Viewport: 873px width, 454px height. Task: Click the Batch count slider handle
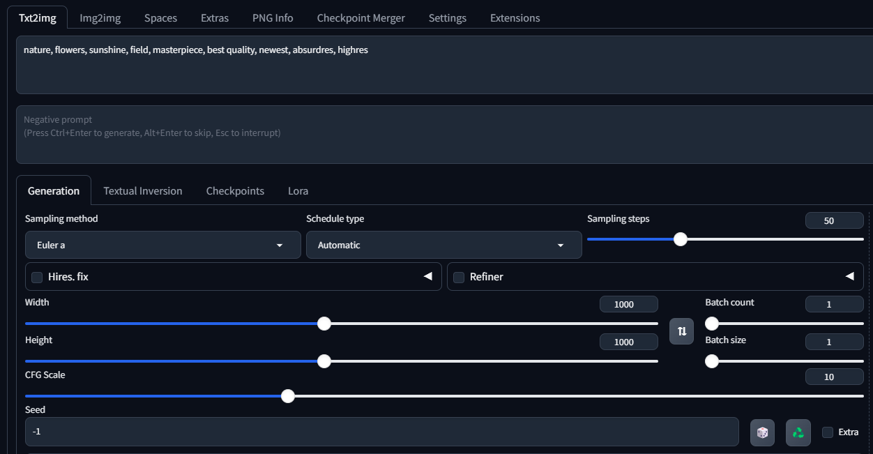click(712, 324)
